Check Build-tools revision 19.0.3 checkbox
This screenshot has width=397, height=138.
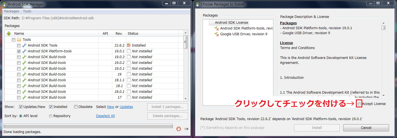tap(19, 57)
